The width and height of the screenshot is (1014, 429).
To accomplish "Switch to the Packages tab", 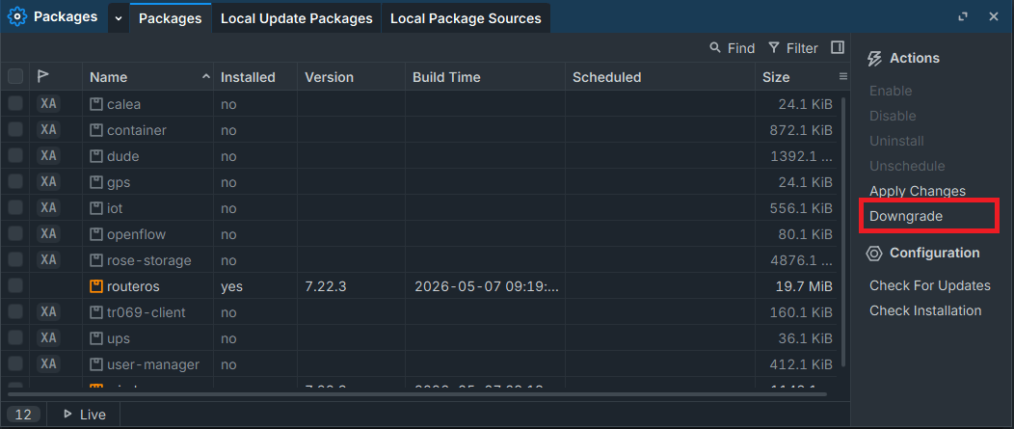I will [170, 18].
